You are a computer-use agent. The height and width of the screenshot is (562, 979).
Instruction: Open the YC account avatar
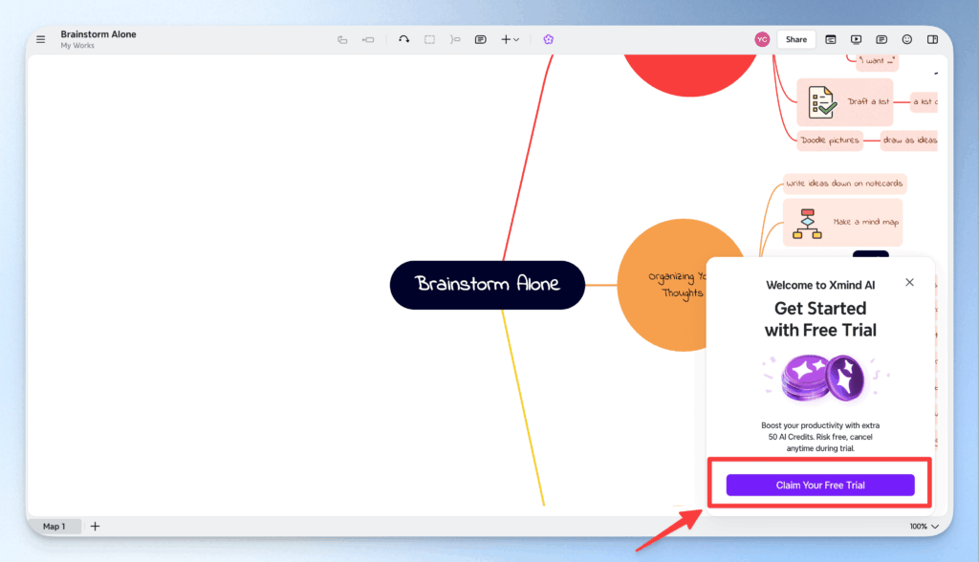pyautogui.click(x=762, y=39)
